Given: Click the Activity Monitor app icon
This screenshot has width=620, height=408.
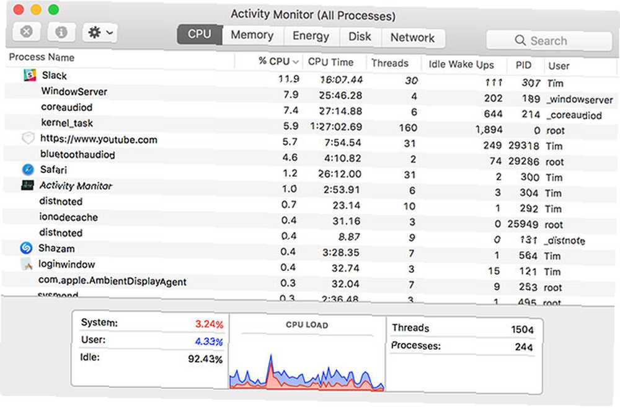Looking at the screenshot, I should [x=27, y=185].
